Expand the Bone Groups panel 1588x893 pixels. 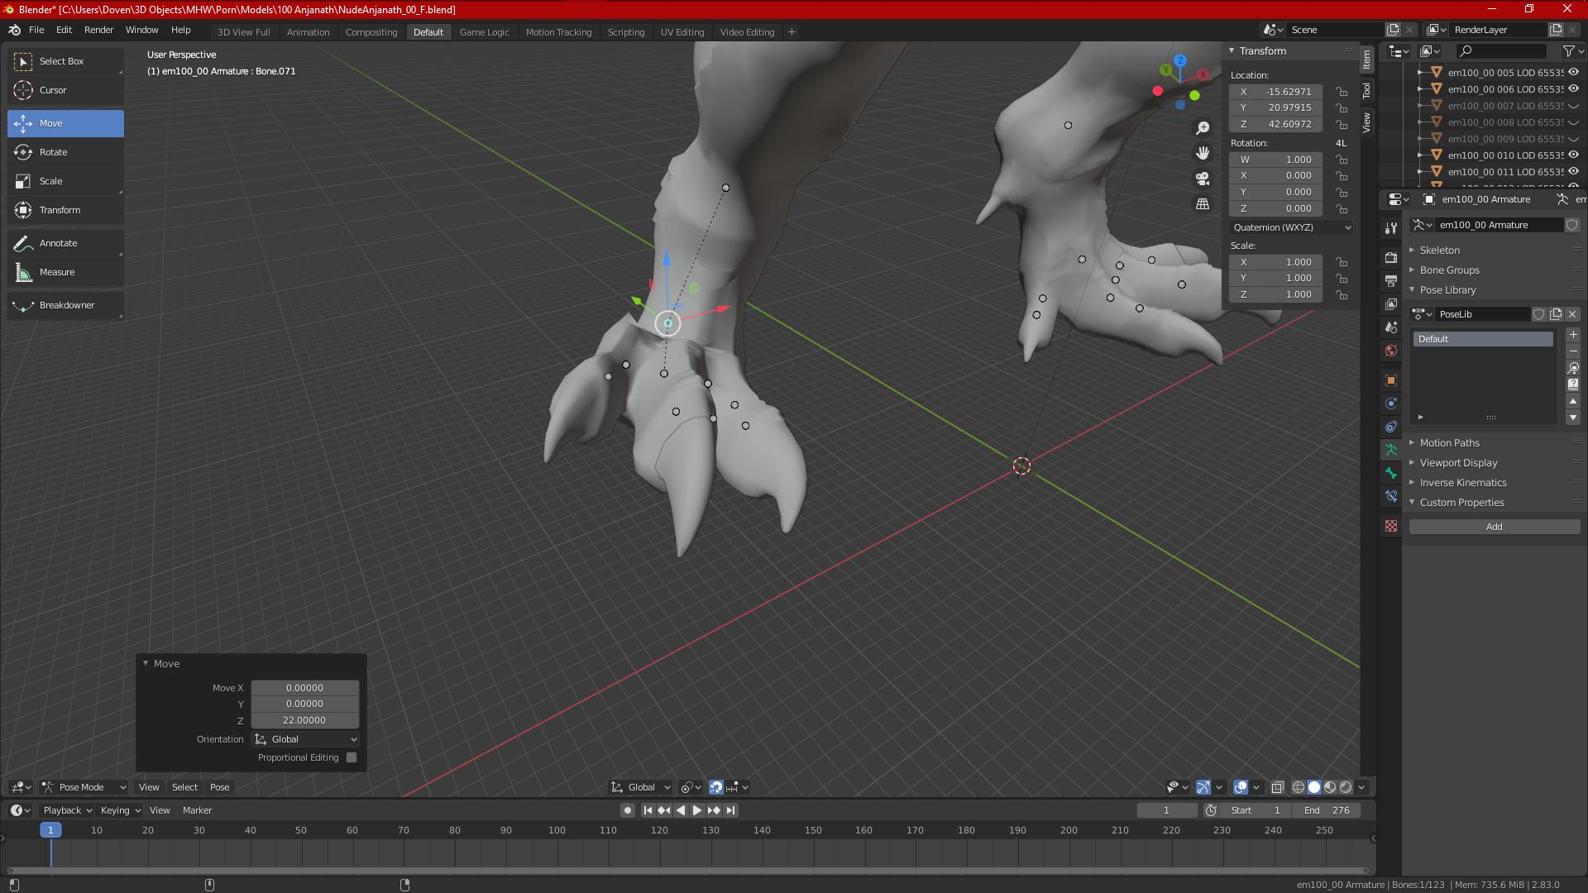(x=1449, y=270)
